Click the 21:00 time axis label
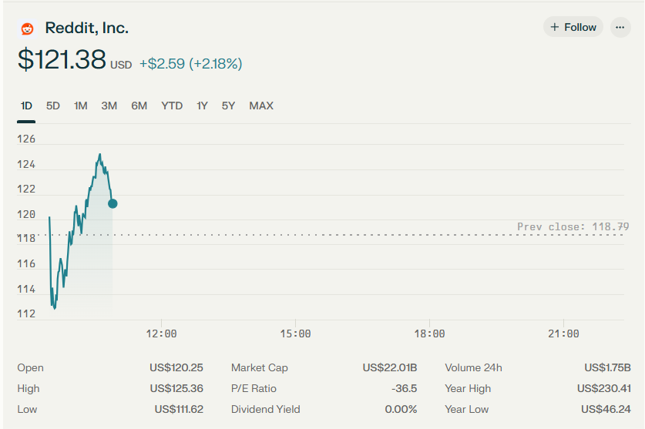The height and width of the screenshot is (429, 645). 563,333
